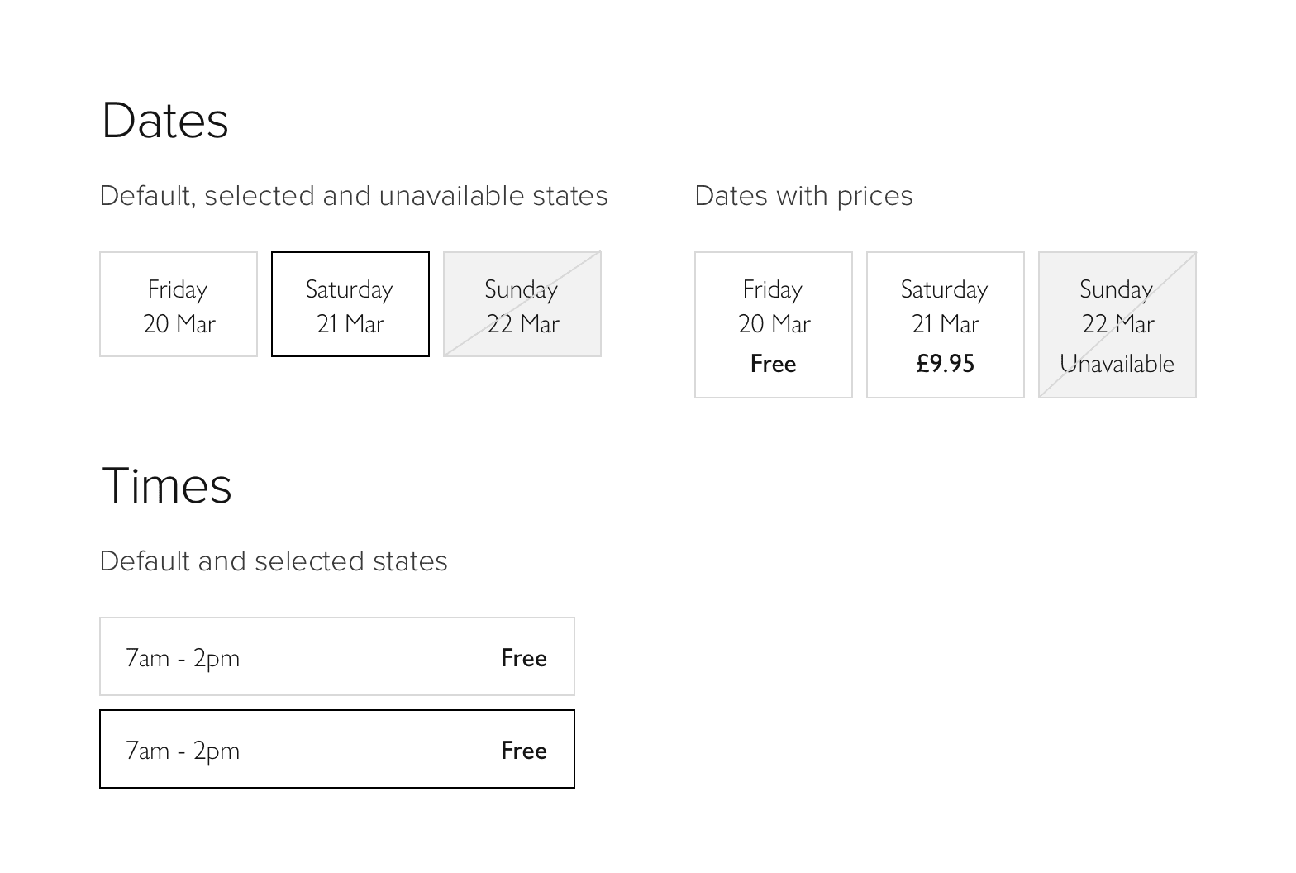Pick the unselected 7am - 2pm time slot

(337, 656)
